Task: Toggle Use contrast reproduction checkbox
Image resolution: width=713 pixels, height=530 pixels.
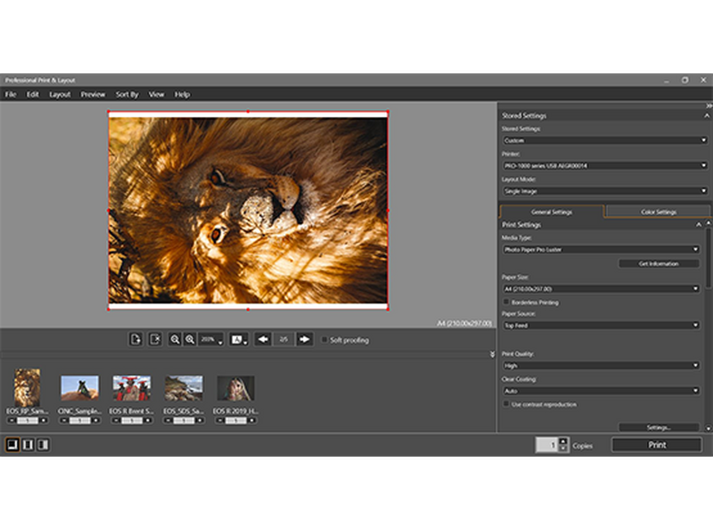Action: (x=506, y=404)
